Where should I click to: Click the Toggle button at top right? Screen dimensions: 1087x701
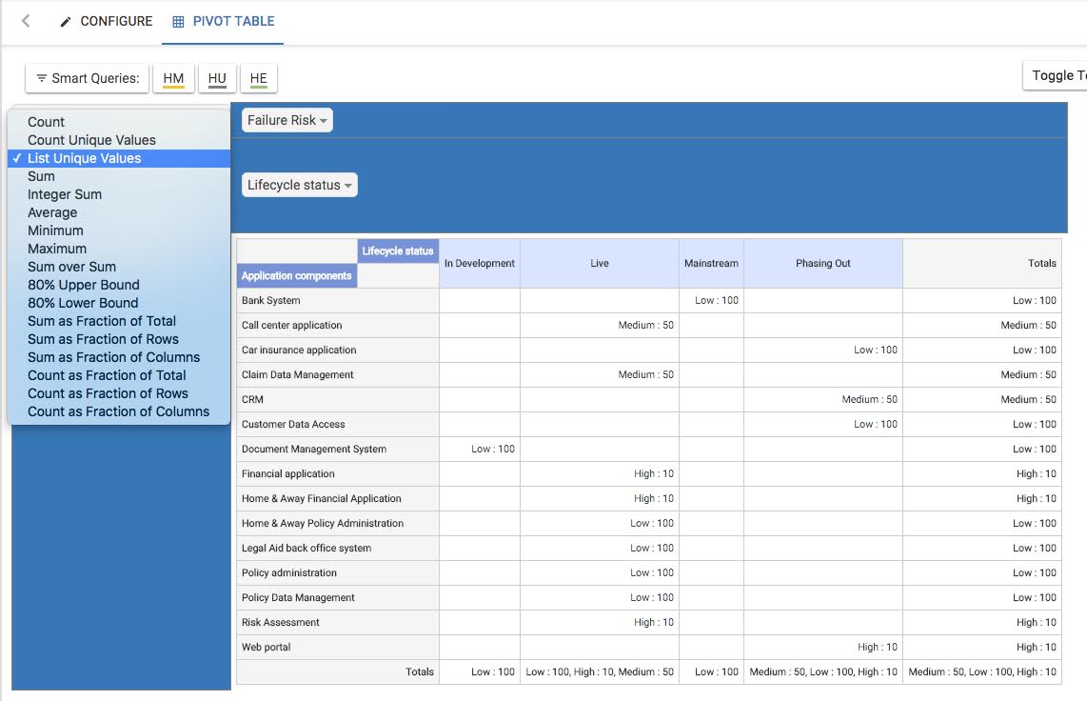[x=1057, y=75]
